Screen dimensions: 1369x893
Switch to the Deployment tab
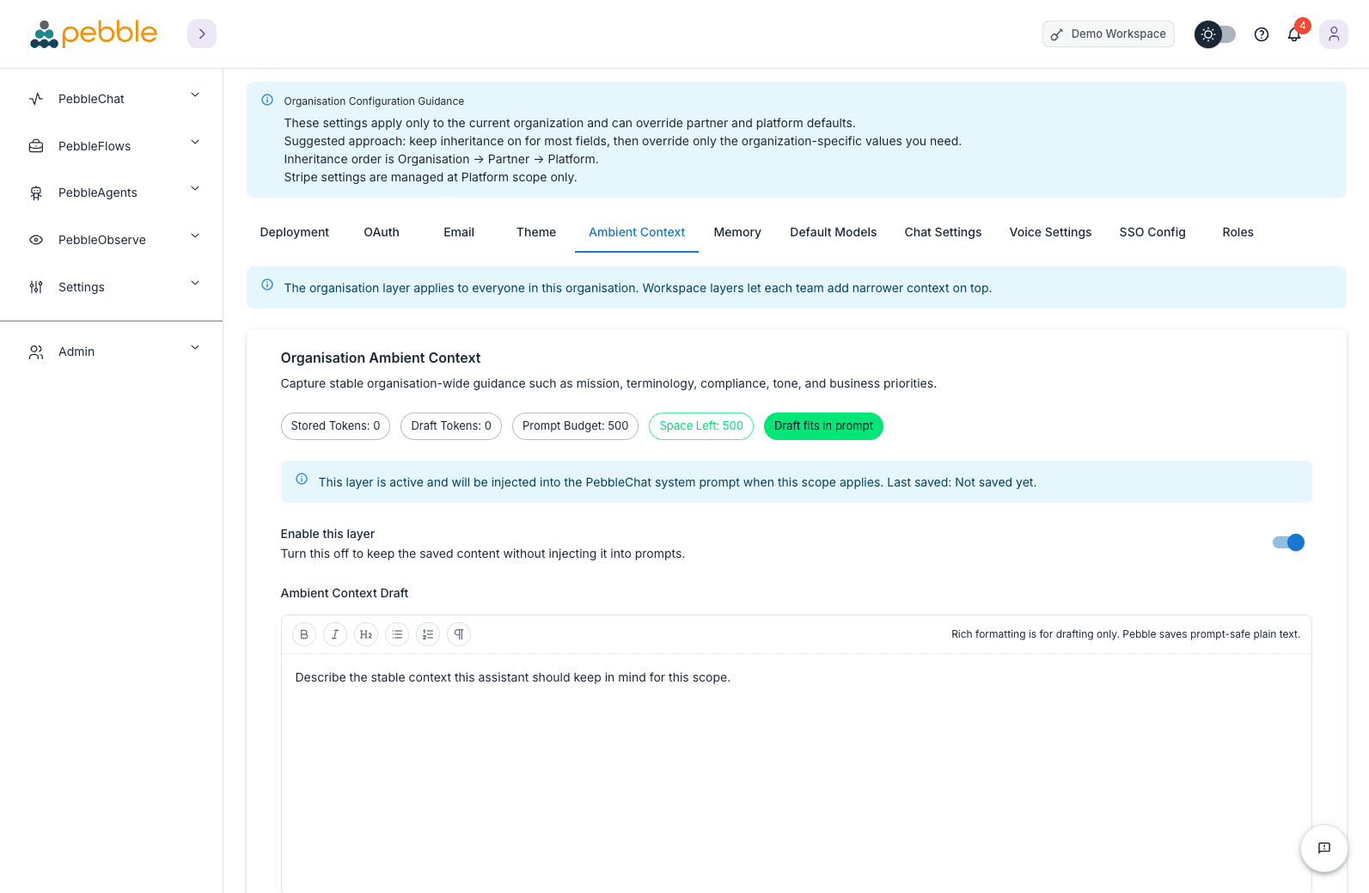tap(295, 232)
